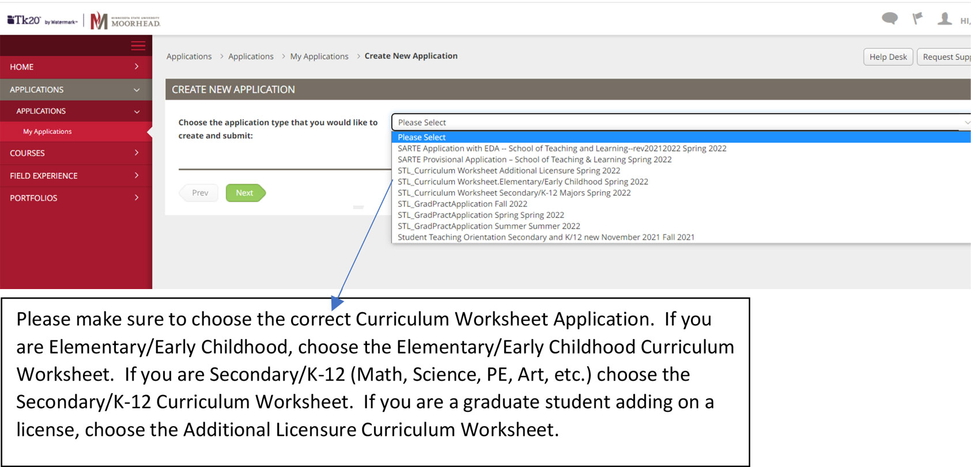The height and width of the screenshot is (467, 971).
Task: Open PORTFOLIOS in the sidebar
Action: [75, 198]
